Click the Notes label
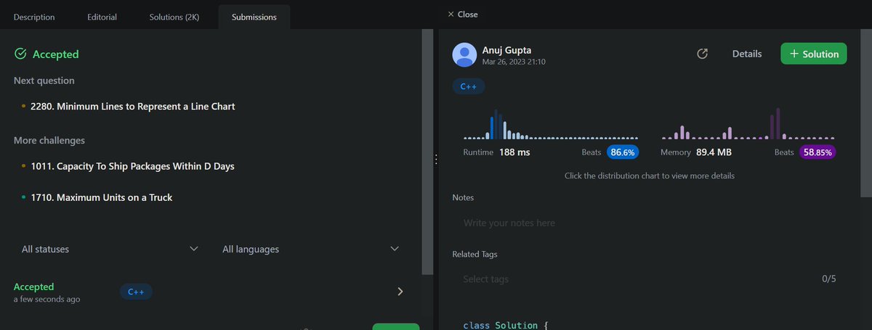This screenshot has height=330, width=872. (463, 197)
